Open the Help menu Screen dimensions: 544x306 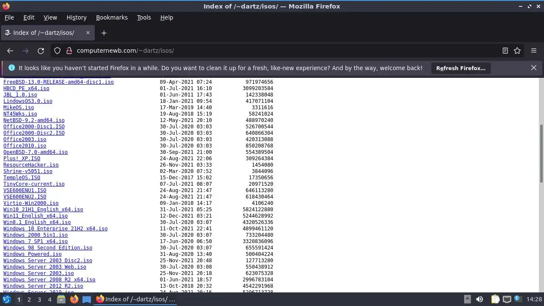(x=167, y=17)
